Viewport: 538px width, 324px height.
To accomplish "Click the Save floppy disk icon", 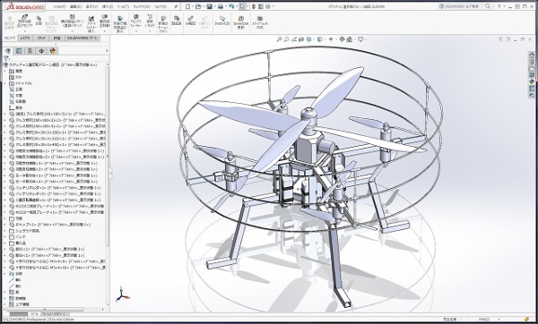I will (209, 6).
